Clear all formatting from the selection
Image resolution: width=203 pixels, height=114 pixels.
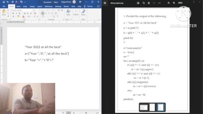pyautogui.click(x=35, y=13)
